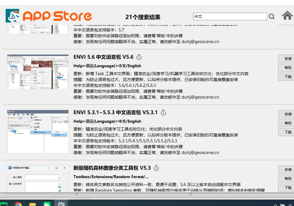Click 更新: 新增 Task 工具中文界面 description line

(161, 74)
